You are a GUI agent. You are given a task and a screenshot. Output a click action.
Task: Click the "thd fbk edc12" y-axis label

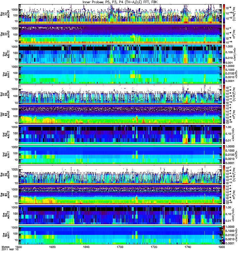(6, 134)
